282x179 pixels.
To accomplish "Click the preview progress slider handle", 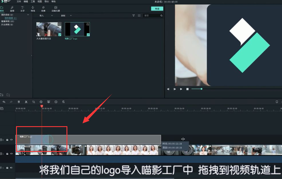I will tap(201, 89).
